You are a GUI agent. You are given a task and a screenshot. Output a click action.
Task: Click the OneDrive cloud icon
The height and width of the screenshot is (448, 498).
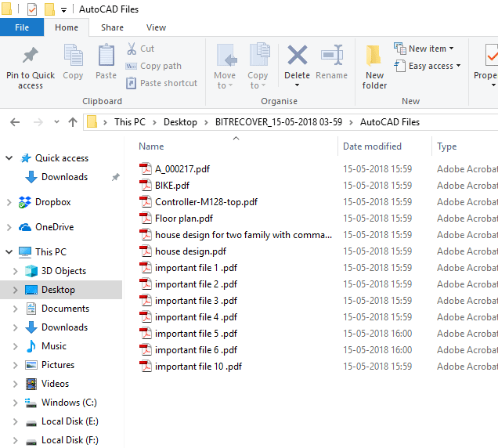(x=25, y=227)
